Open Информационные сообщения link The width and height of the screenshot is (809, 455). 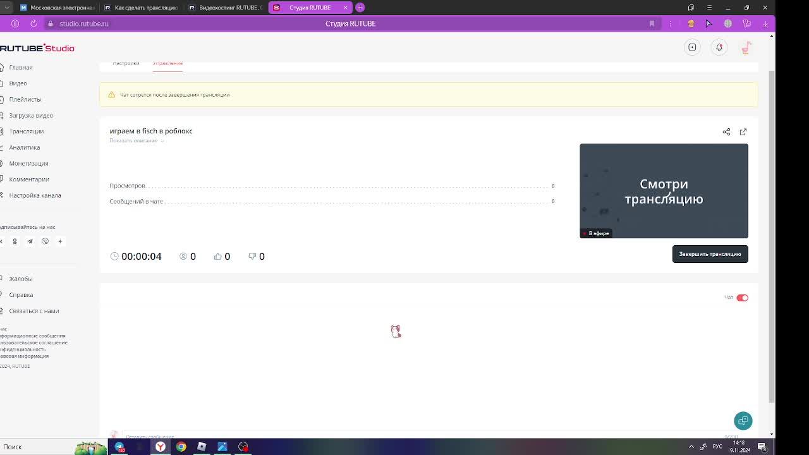[x=33, y=336]
